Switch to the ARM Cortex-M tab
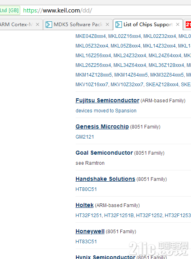Image resolution: width=191 pixels, height=259 pixels. point(16,25)
